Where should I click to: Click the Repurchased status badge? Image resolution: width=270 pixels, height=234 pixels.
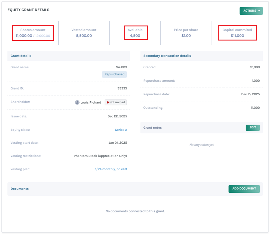(114, 74)
